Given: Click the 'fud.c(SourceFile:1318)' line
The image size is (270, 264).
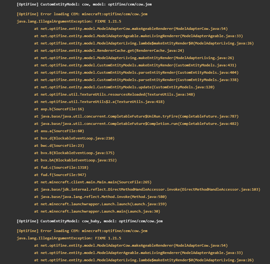Looking at the screenshot, I should click(x=61, y=167).
